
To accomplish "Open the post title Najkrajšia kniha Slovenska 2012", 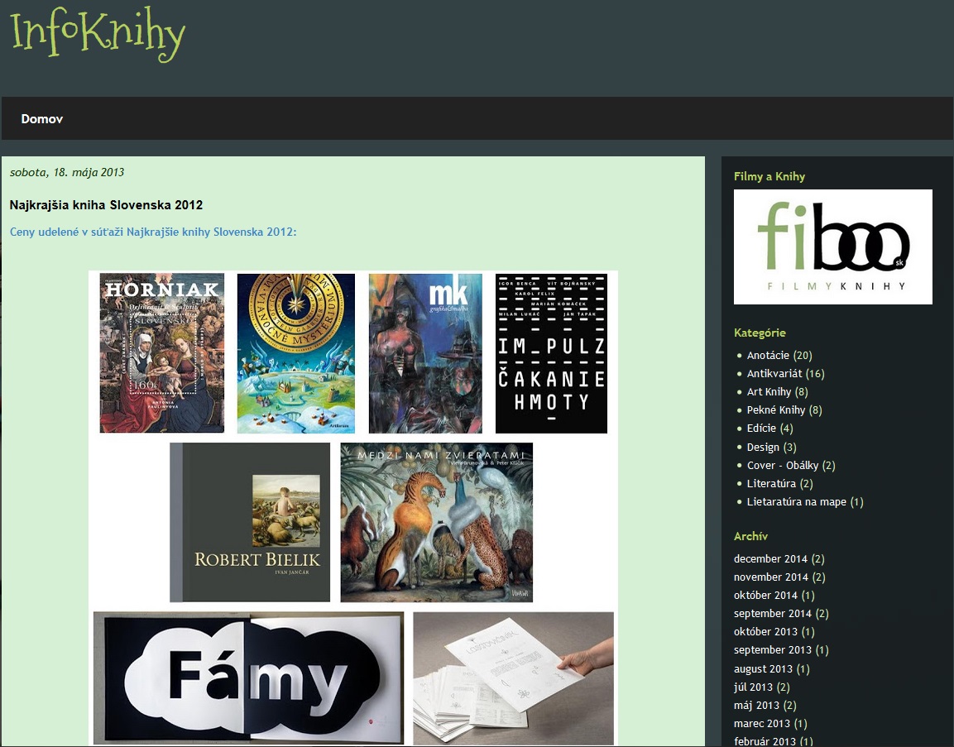I will 106,205.
